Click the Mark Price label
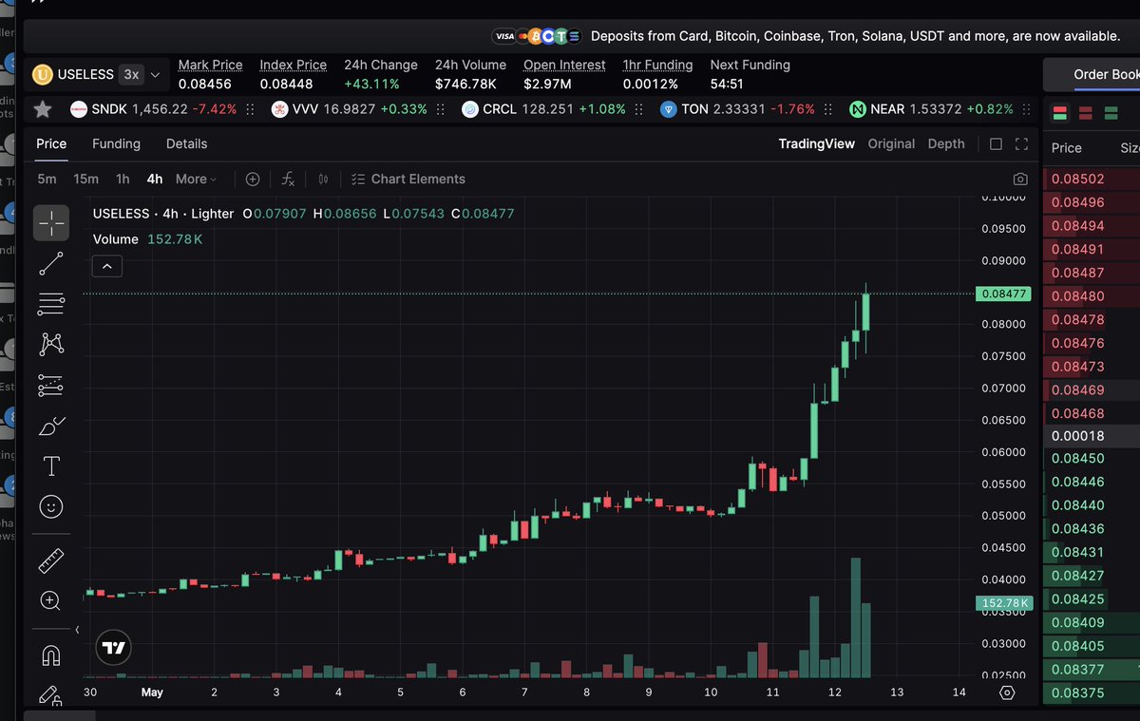Screen dimensions: 1140x721 [210, 65]
